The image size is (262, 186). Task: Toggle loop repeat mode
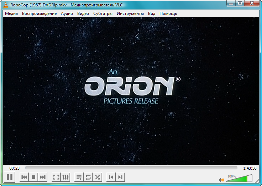88,177
